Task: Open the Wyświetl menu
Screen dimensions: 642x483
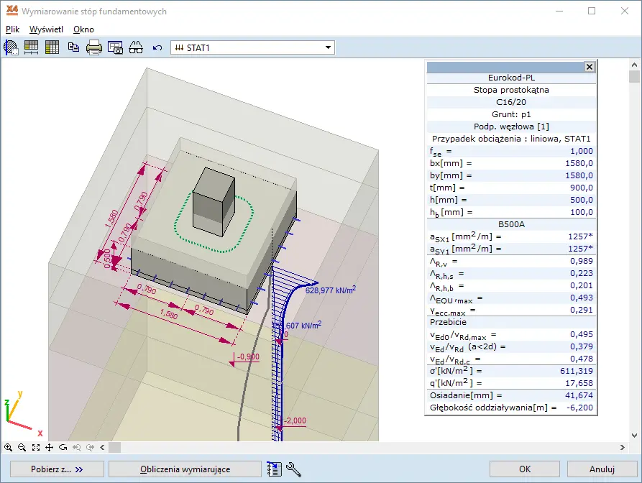Action: [x=46, y=29]
